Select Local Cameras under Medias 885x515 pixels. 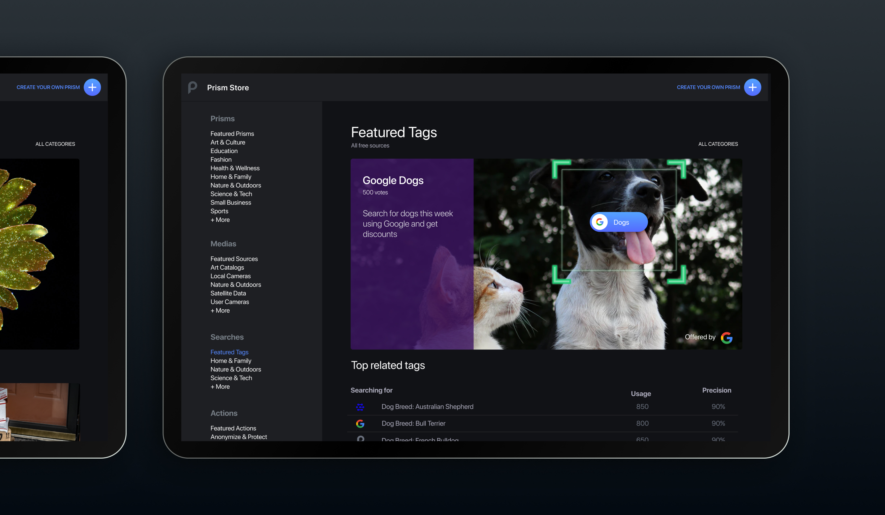(x=230, y=276)
